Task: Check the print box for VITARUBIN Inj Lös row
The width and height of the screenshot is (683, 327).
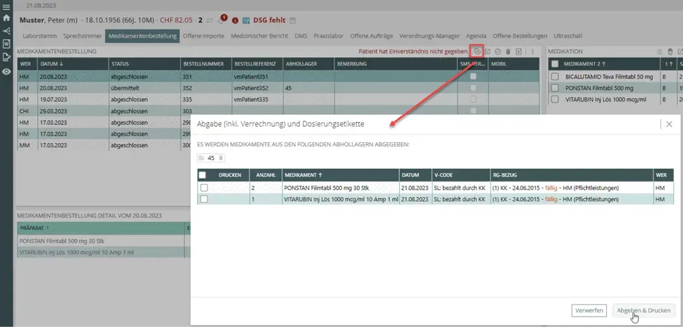Action: (204, 199)
